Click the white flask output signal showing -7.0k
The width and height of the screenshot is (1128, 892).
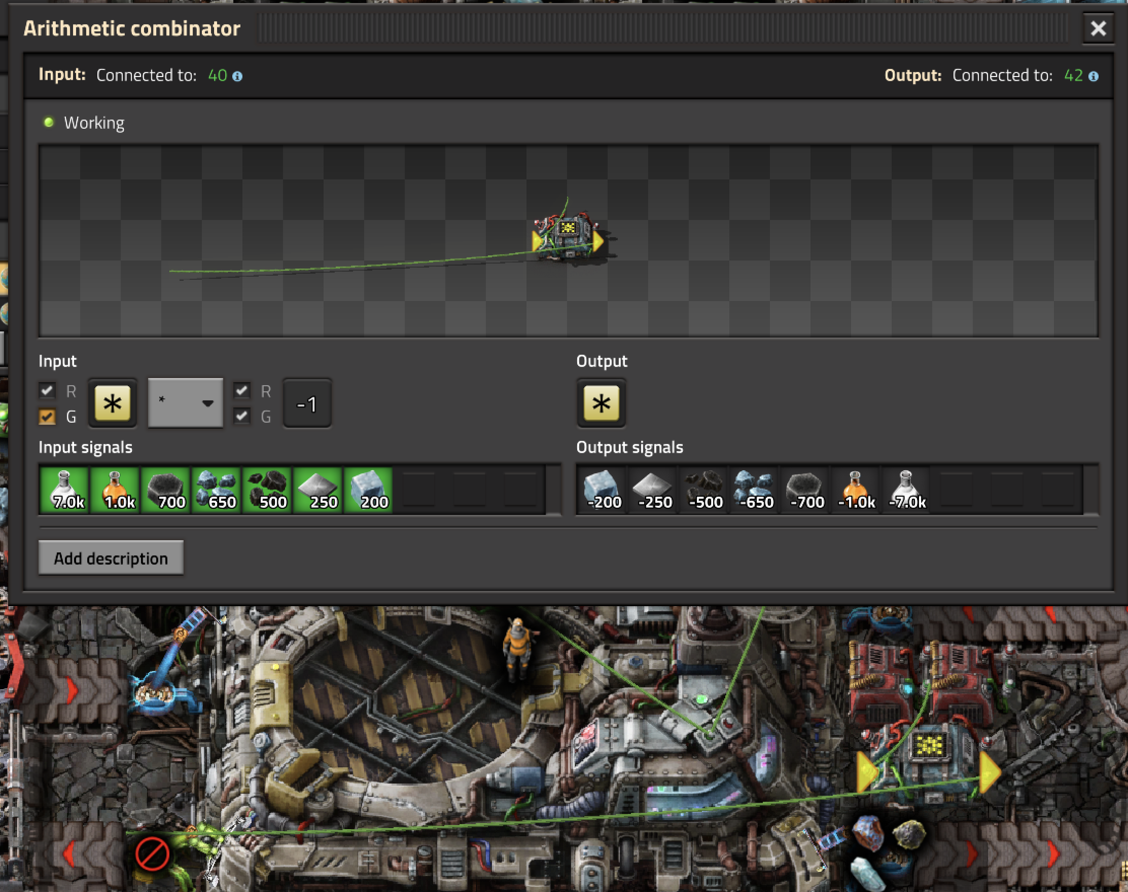click(x=906, y=490)
